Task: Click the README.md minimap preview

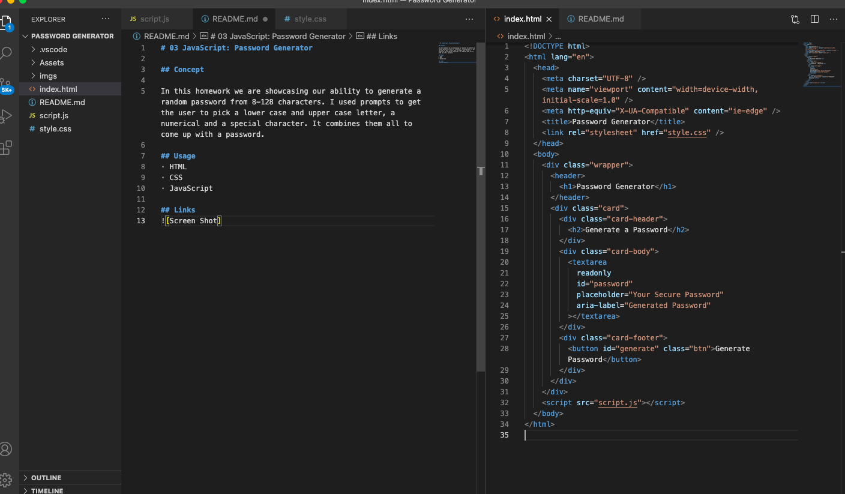Action: [x=457, y=53]
